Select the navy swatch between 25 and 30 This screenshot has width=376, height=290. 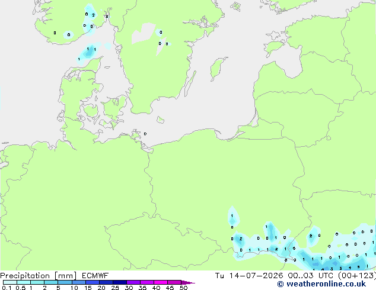pos(120,282)
